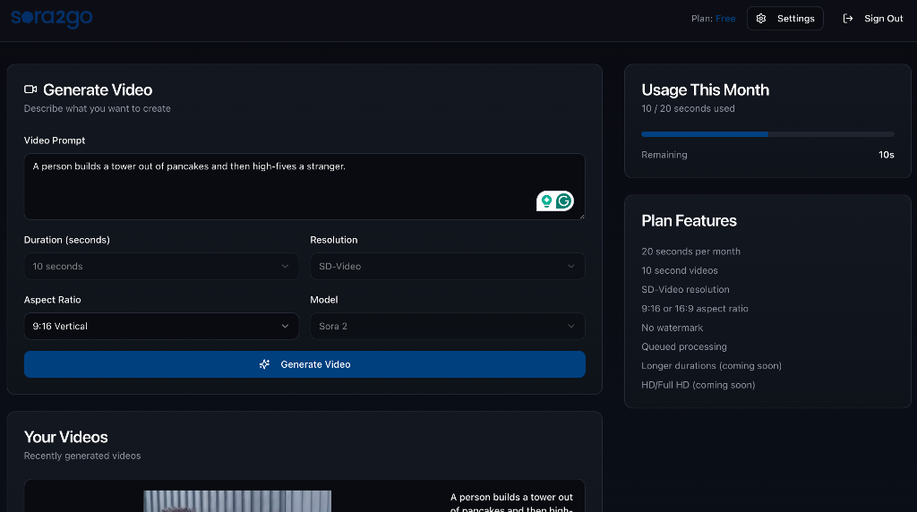Click the video camera icon beside Generate Video
The image size is (917, 512).
tap(30, 90)
